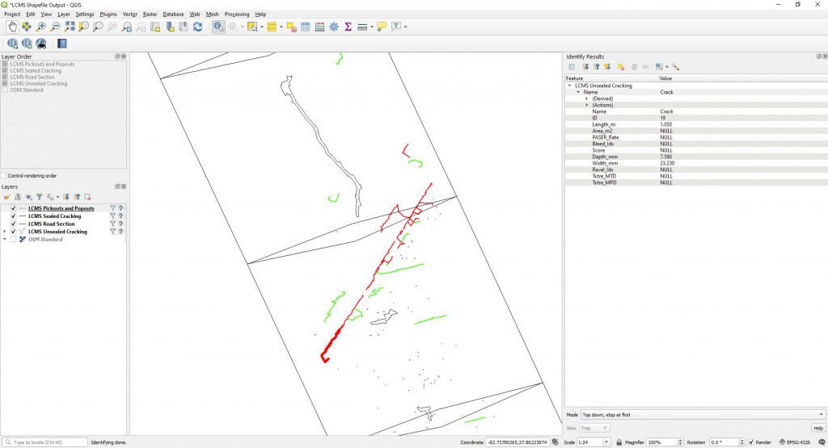828x448 pixels.
Task: Click the Type to locate search field
Action: pos(45,442)
